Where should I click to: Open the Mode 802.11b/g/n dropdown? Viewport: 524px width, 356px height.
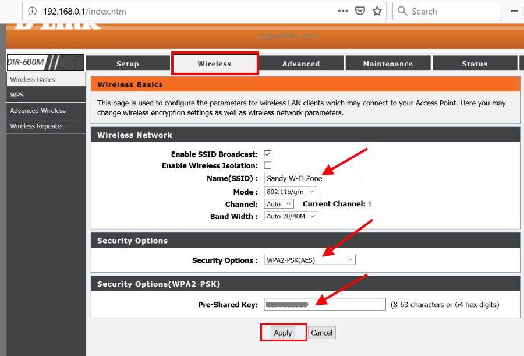point(291,192)
